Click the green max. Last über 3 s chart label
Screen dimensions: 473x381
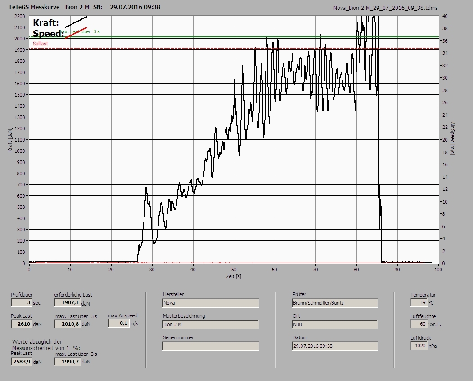tap(80, 31)
